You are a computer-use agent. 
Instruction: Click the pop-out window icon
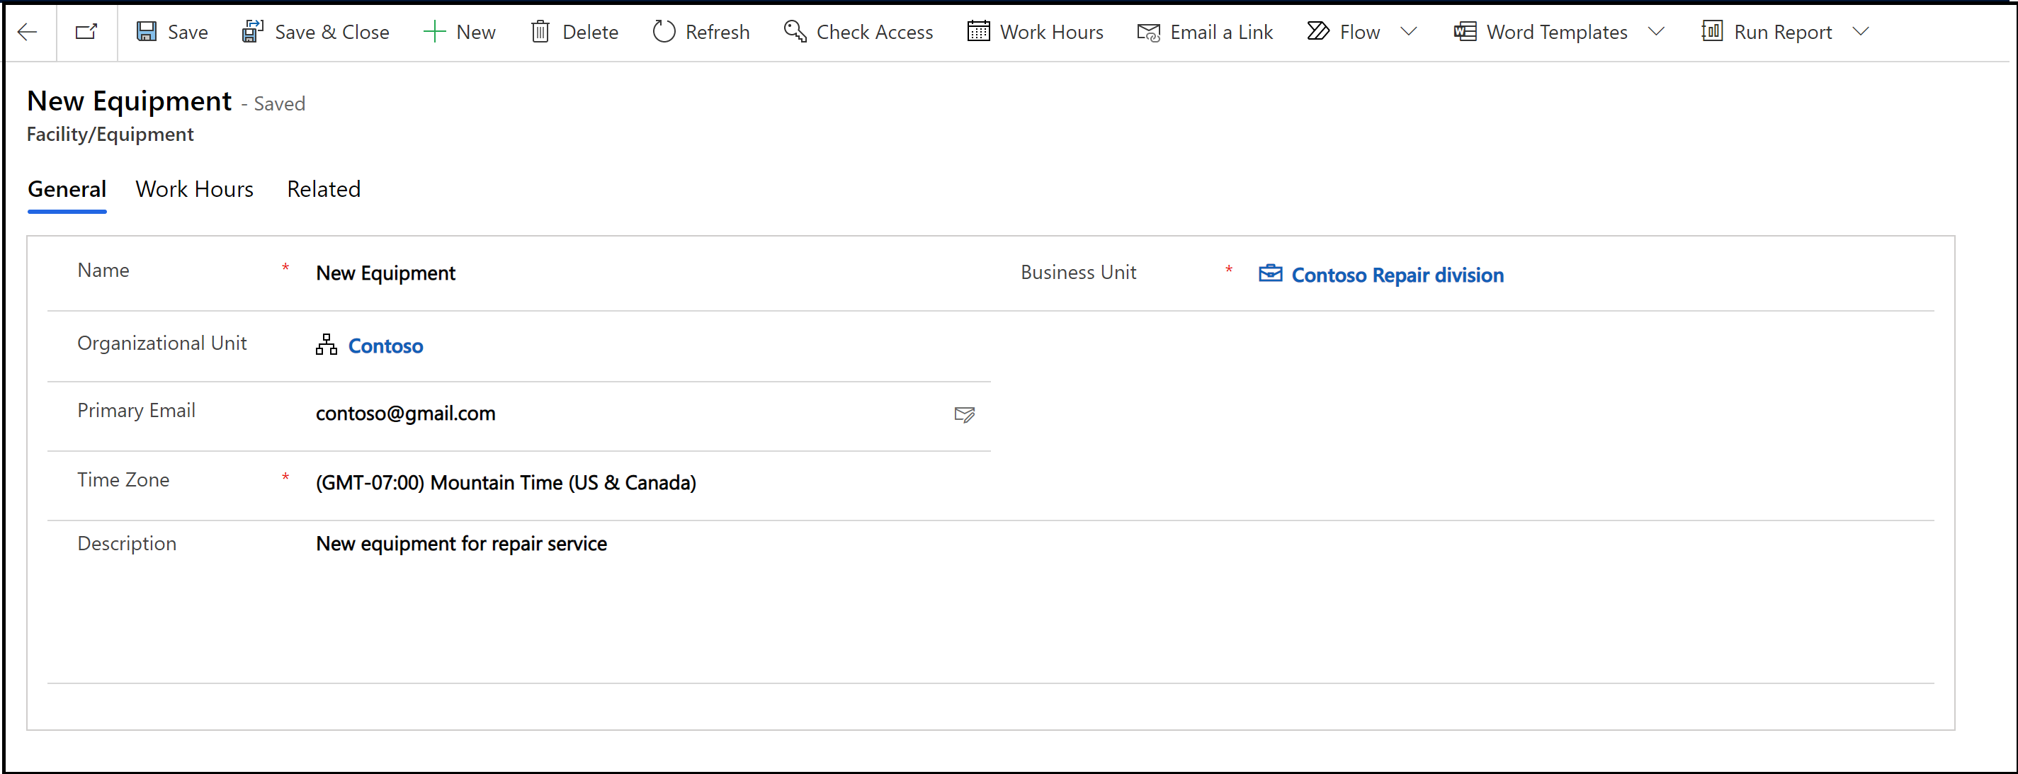point(86,31)
